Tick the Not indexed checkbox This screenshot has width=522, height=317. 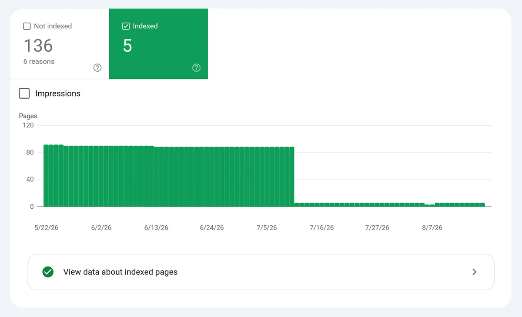27,26
